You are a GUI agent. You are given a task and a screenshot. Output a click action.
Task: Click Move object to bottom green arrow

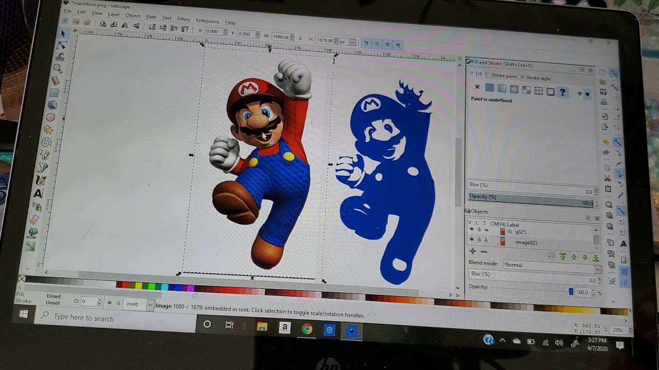[596, 258]
